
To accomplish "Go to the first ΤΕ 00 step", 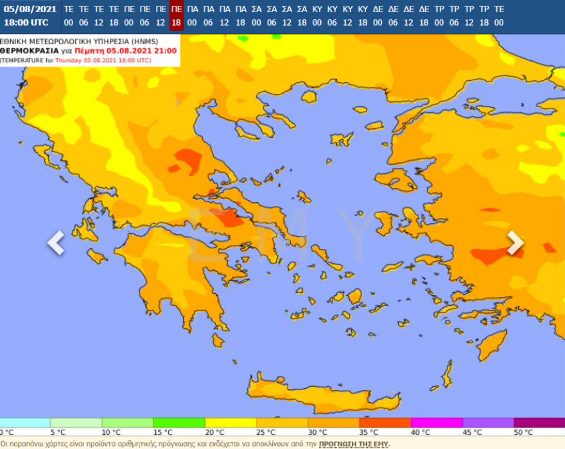I will [x=69, y=16].
